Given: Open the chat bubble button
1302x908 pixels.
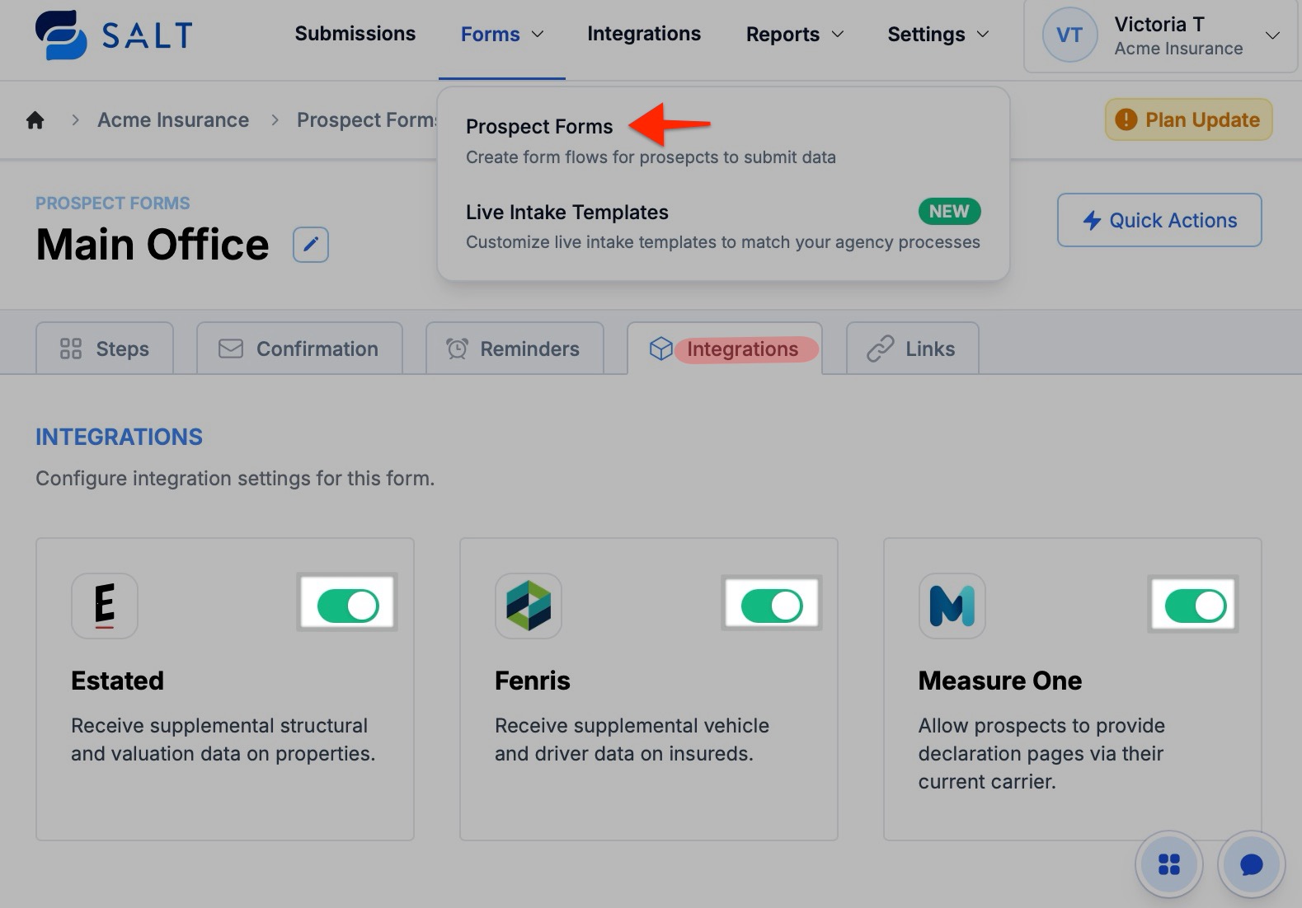Looking at the screenshot, I should pos(1251,864).
